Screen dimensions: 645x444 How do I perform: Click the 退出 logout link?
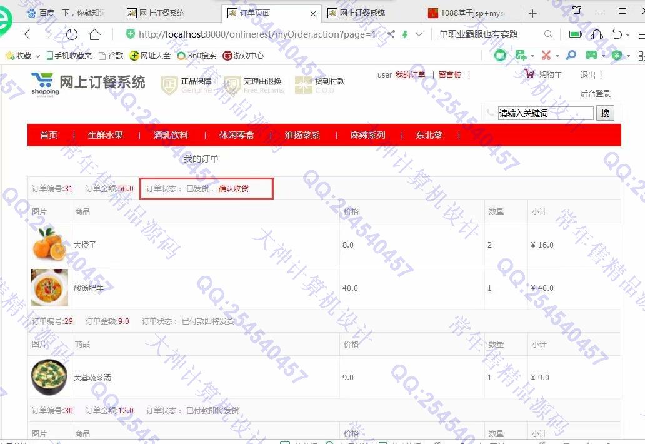point(588,75)
